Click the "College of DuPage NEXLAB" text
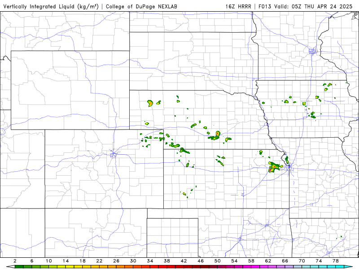 click(x=141, y=6)
